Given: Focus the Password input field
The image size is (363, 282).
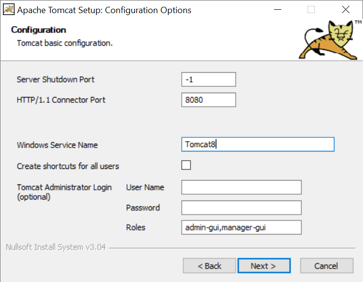Looking at the screenshot, I should click(x=242, y=208).
